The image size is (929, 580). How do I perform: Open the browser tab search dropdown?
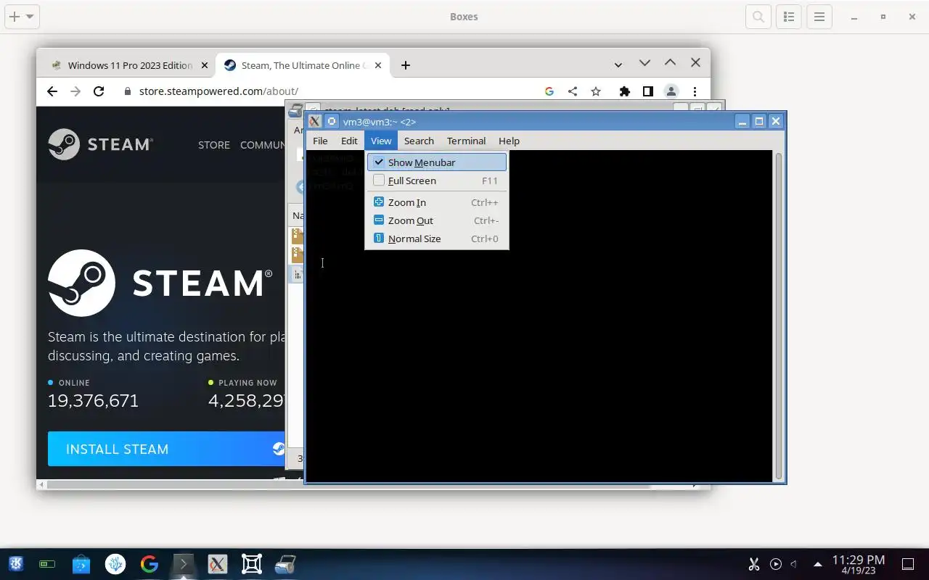pyautogui.click(x=618, y=65)
